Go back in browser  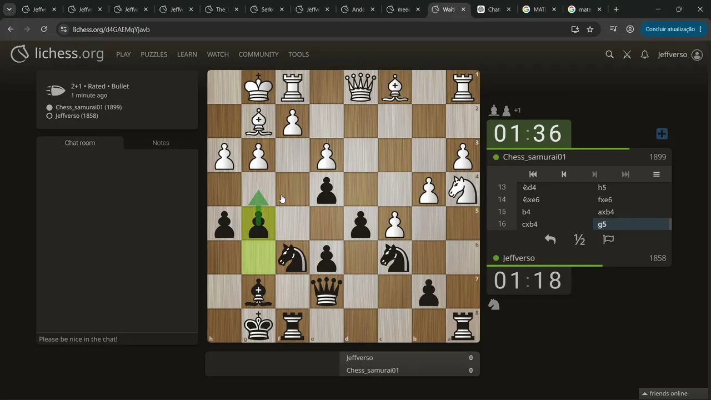coord(11,29)
